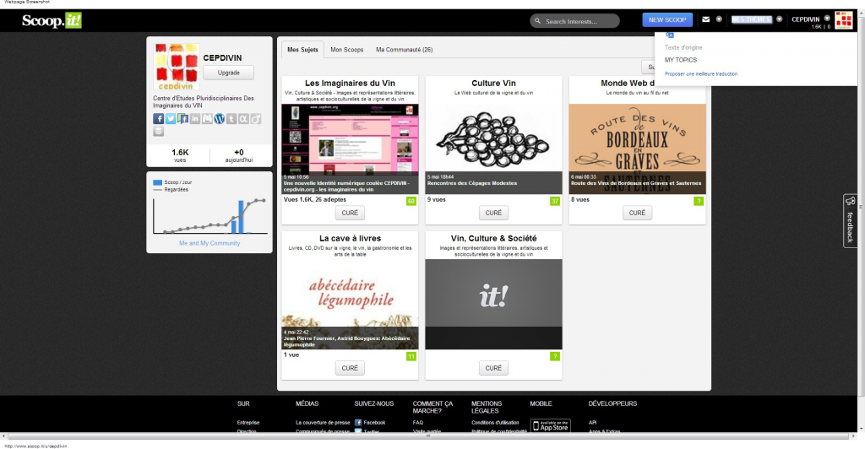The width and height of the screenshot is (865, 449).
Task: Click the WordPress sharing icon
Action: tap(219, 118)
